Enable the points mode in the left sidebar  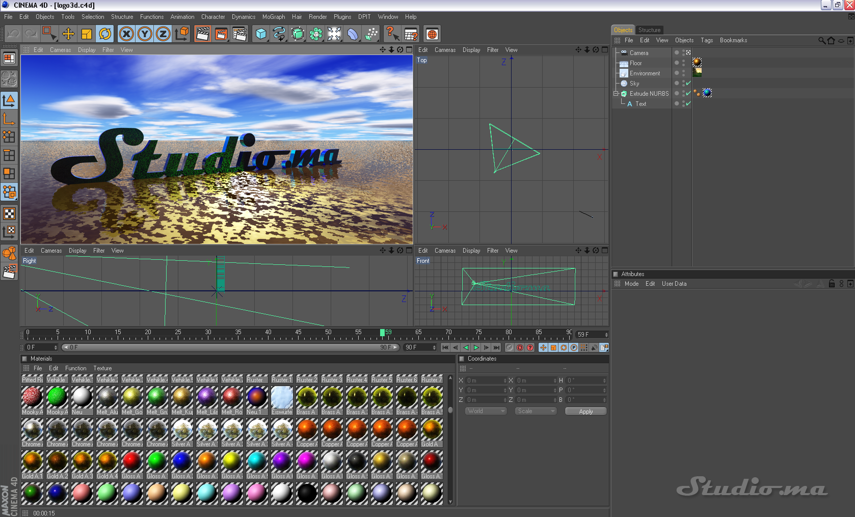(x=9, y=137)
